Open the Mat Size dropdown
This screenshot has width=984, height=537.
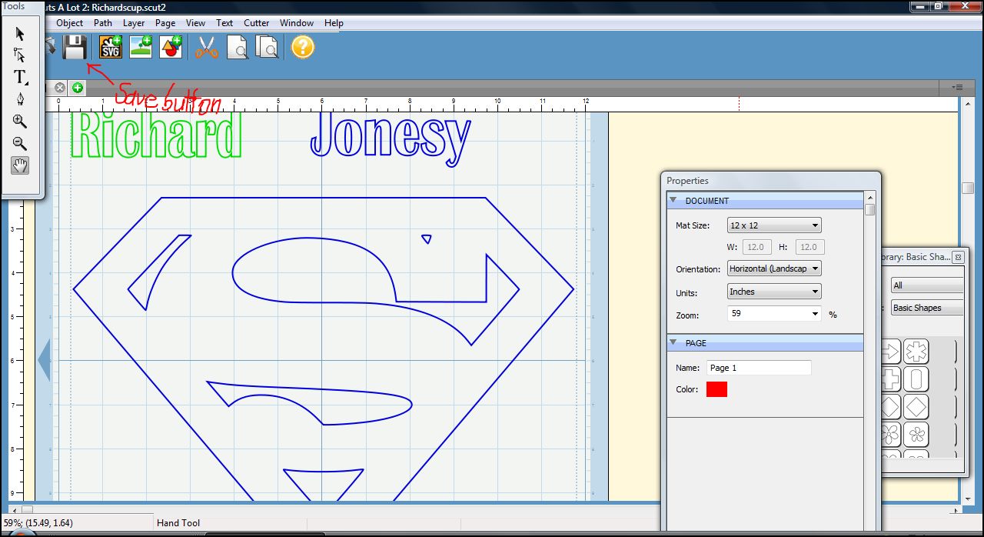pyautogui.click(x=774, y=225)
